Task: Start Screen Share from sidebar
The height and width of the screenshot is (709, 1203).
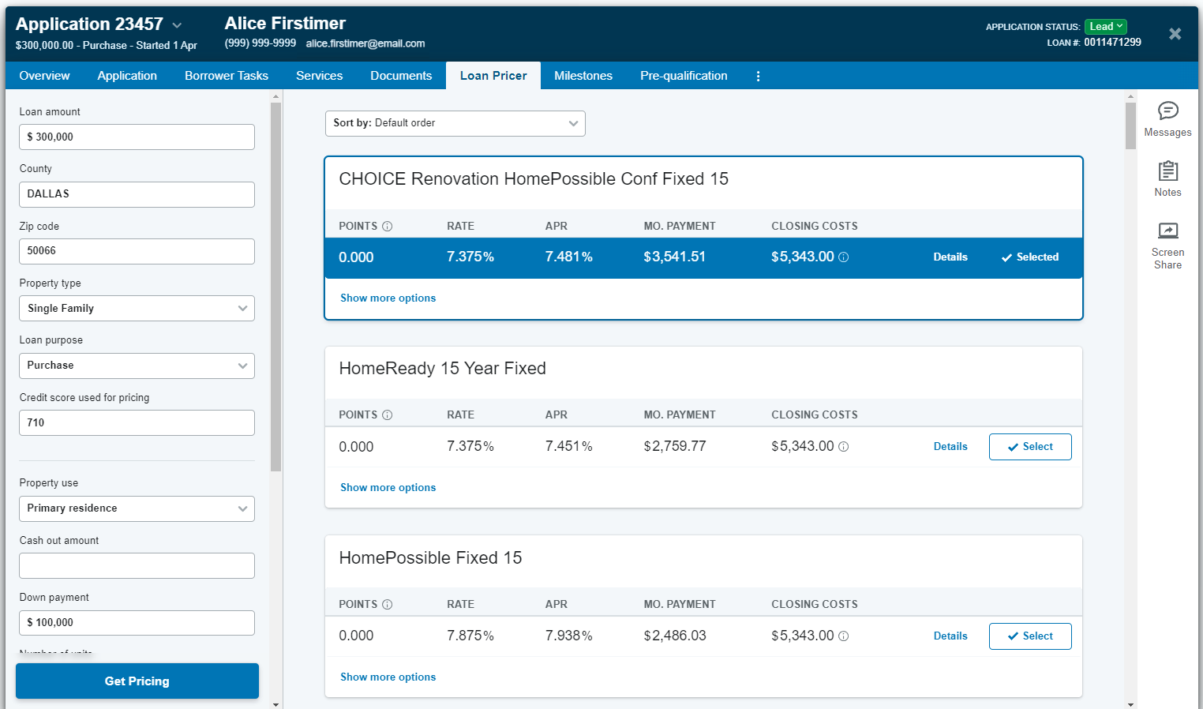Action: pos(1167,231)
